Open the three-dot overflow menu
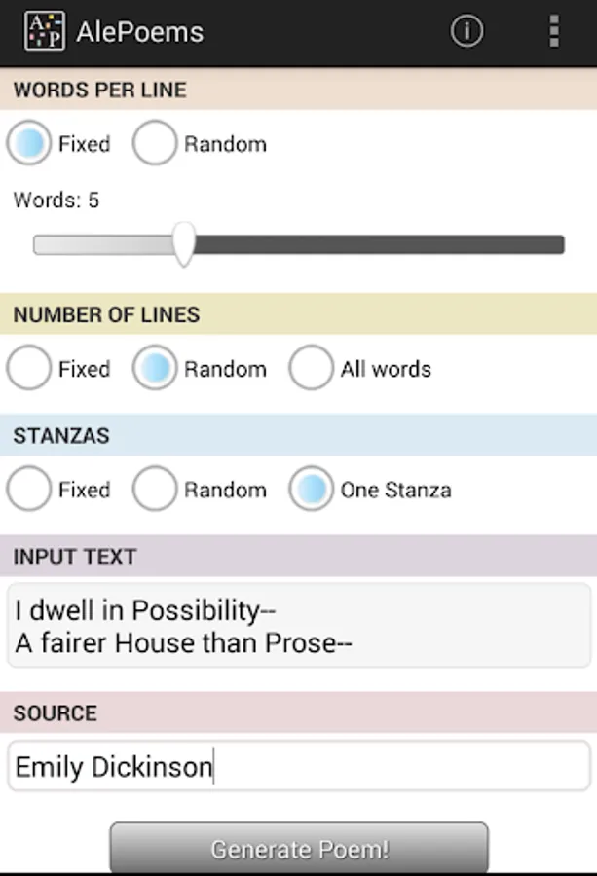597x876 pixels. click(x=553, y=32)
